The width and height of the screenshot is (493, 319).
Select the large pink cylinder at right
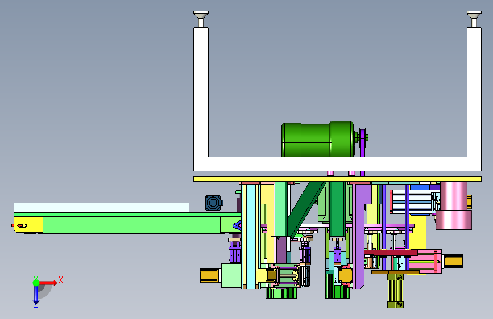[454, 205]
